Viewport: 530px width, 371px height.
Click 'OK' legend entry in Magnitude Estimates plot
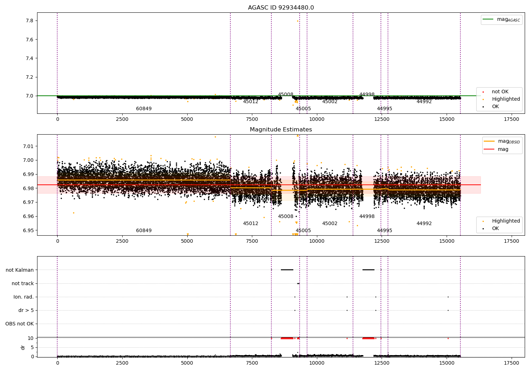[495, 229]
